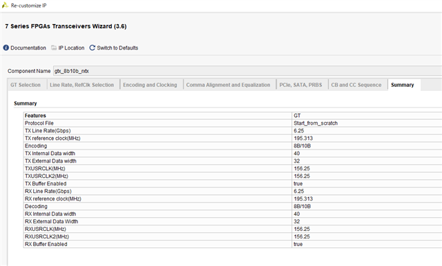Image resolution: width=442 pixels, height=266 pixels.
Task: Click TX External Data width value 32
Action: [297, 161]
